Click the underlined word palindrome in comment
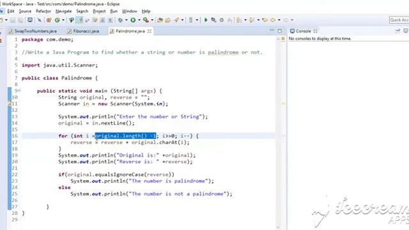 point(223,52)
